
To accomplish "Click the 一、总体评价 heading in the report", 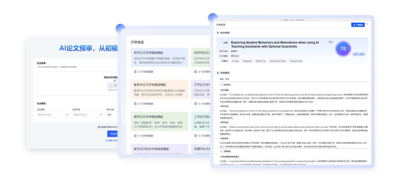I will (226, 84).
